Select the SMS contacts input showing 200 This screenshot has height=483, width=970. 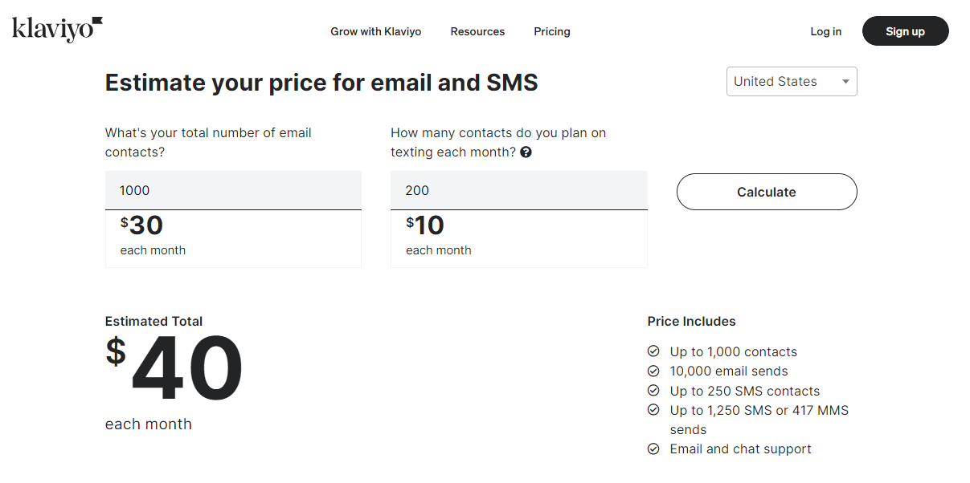518,190
